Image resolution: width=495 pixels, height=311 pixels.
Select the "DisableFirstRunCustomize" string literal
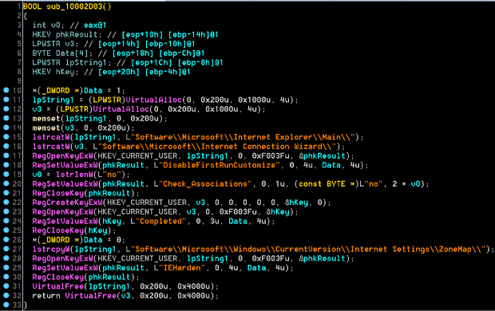[219, 165]
